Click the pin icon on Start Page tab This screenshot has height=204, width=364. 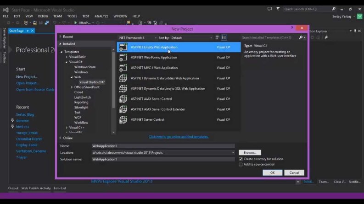tap(28, 31)
